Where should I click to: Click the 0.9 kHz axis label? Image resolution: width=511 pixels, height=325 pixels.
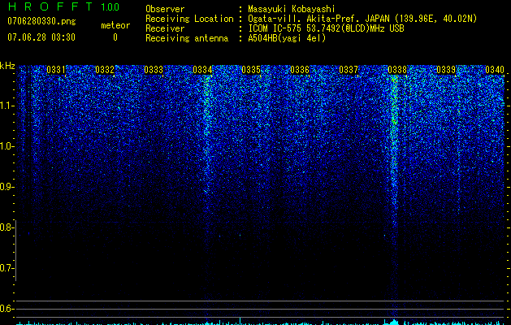(x=7, y=187)
